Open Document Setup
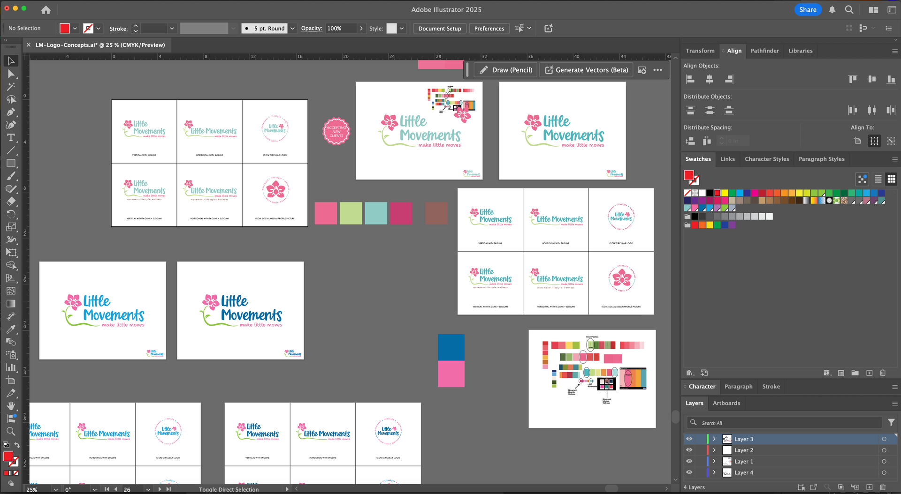 [x=440, y=29]
